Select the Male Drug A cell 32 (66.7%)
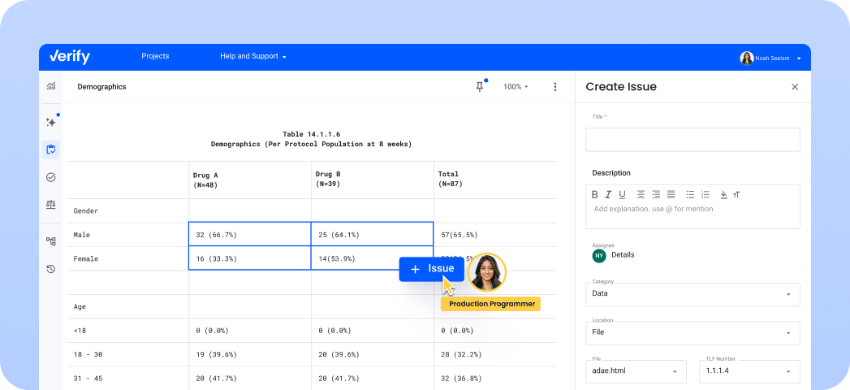 (250, 234)
